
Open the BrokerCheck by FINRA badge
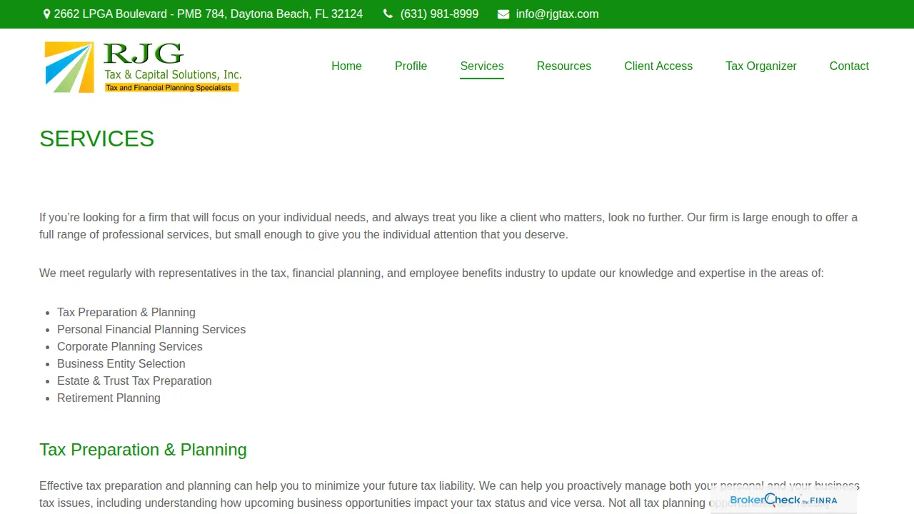(783, 500)
